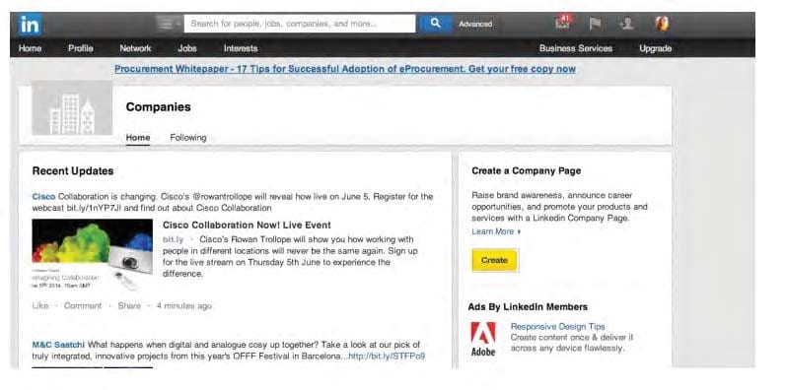Screen dimensions: 786x390
Task: Click the bit.ly source link
Action: click(173, 239)
